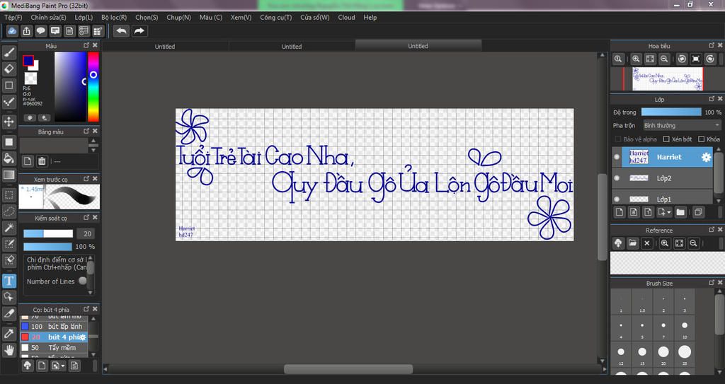Select the Fill rectangle tool
The image size is (725, 384).
[x=8, y=142]
